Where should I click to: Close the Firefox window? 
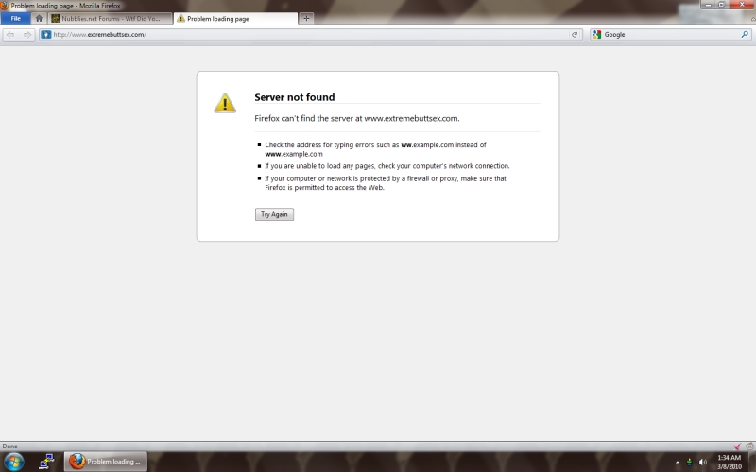point(743,5)
